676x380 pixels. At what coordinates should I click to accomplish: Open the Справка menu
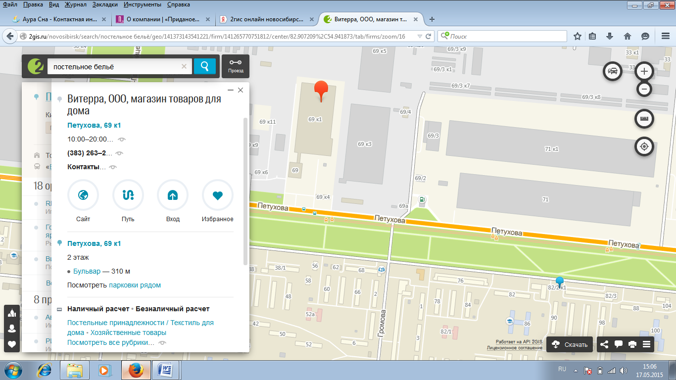(178, 4)
